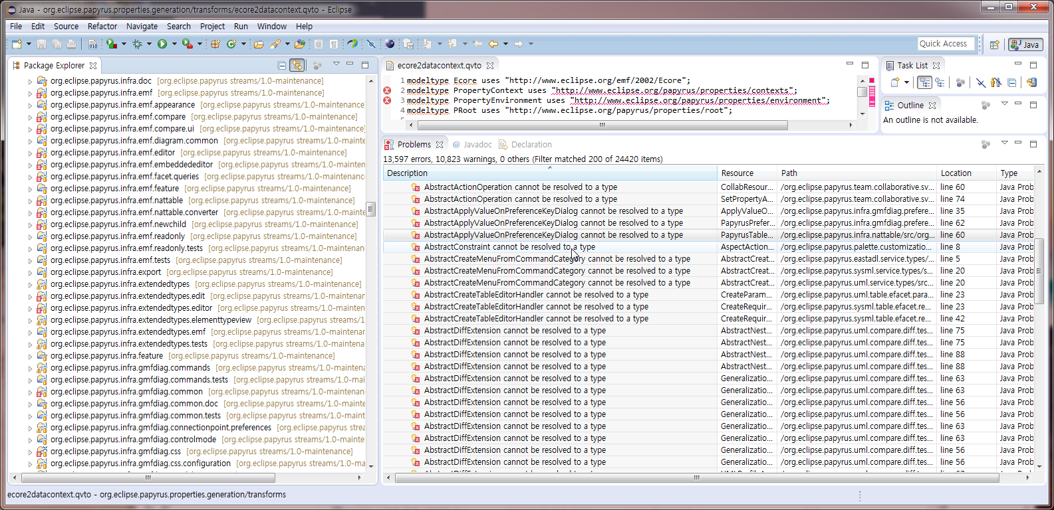Click focus-on-active-task icon in Outline view
This screenshot has height=510, width=1054.
986,105
